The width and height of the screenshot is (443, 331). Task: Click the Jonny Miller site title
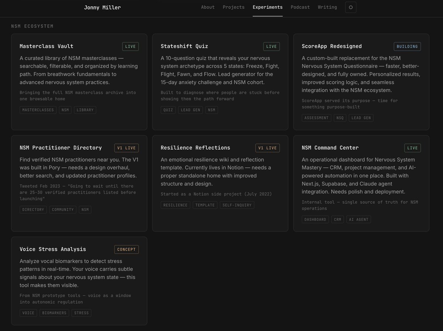click(x=102, y=7)
